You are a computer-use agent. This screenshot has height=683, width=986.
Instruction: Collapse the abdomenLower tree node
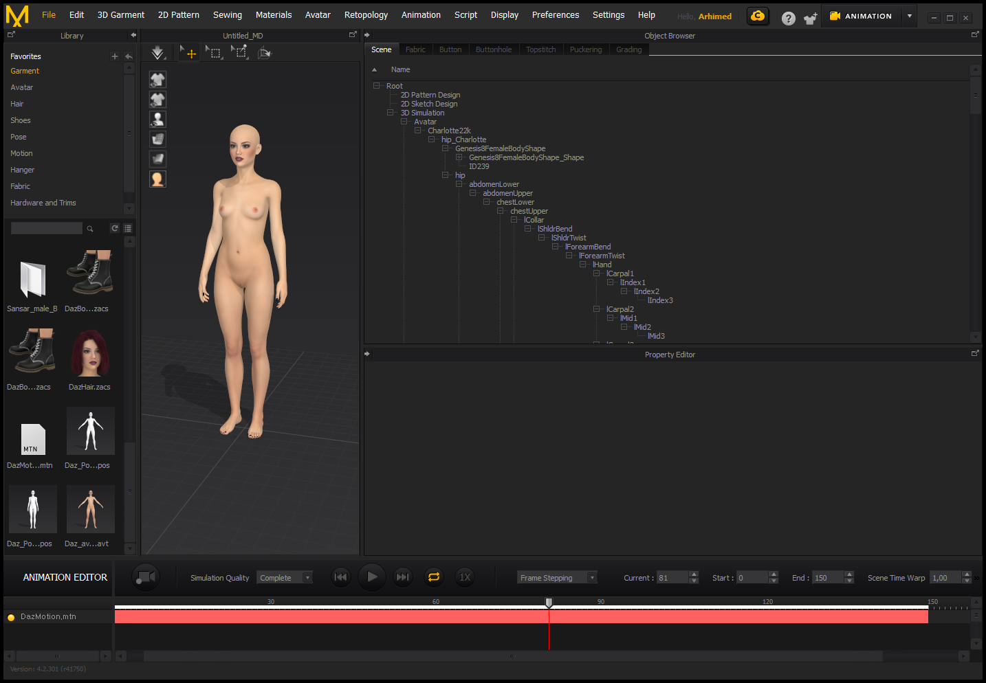[459, 184]
